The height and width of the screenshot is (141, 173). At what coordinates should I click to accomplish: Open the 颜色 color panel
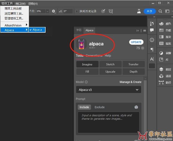point(165,24)
